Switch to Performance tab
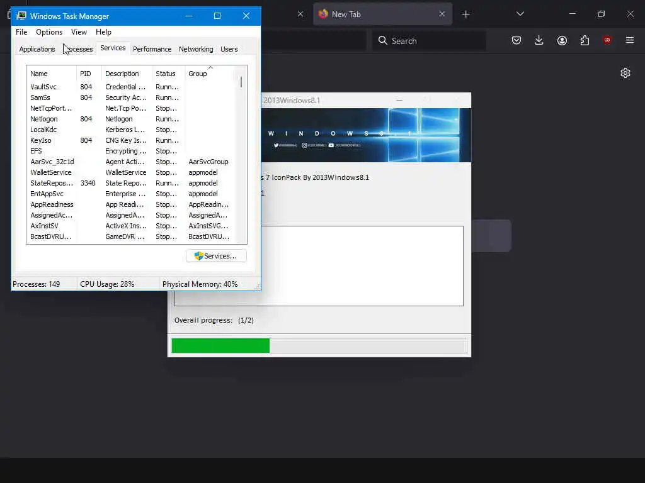 click(x=152, y=49)
